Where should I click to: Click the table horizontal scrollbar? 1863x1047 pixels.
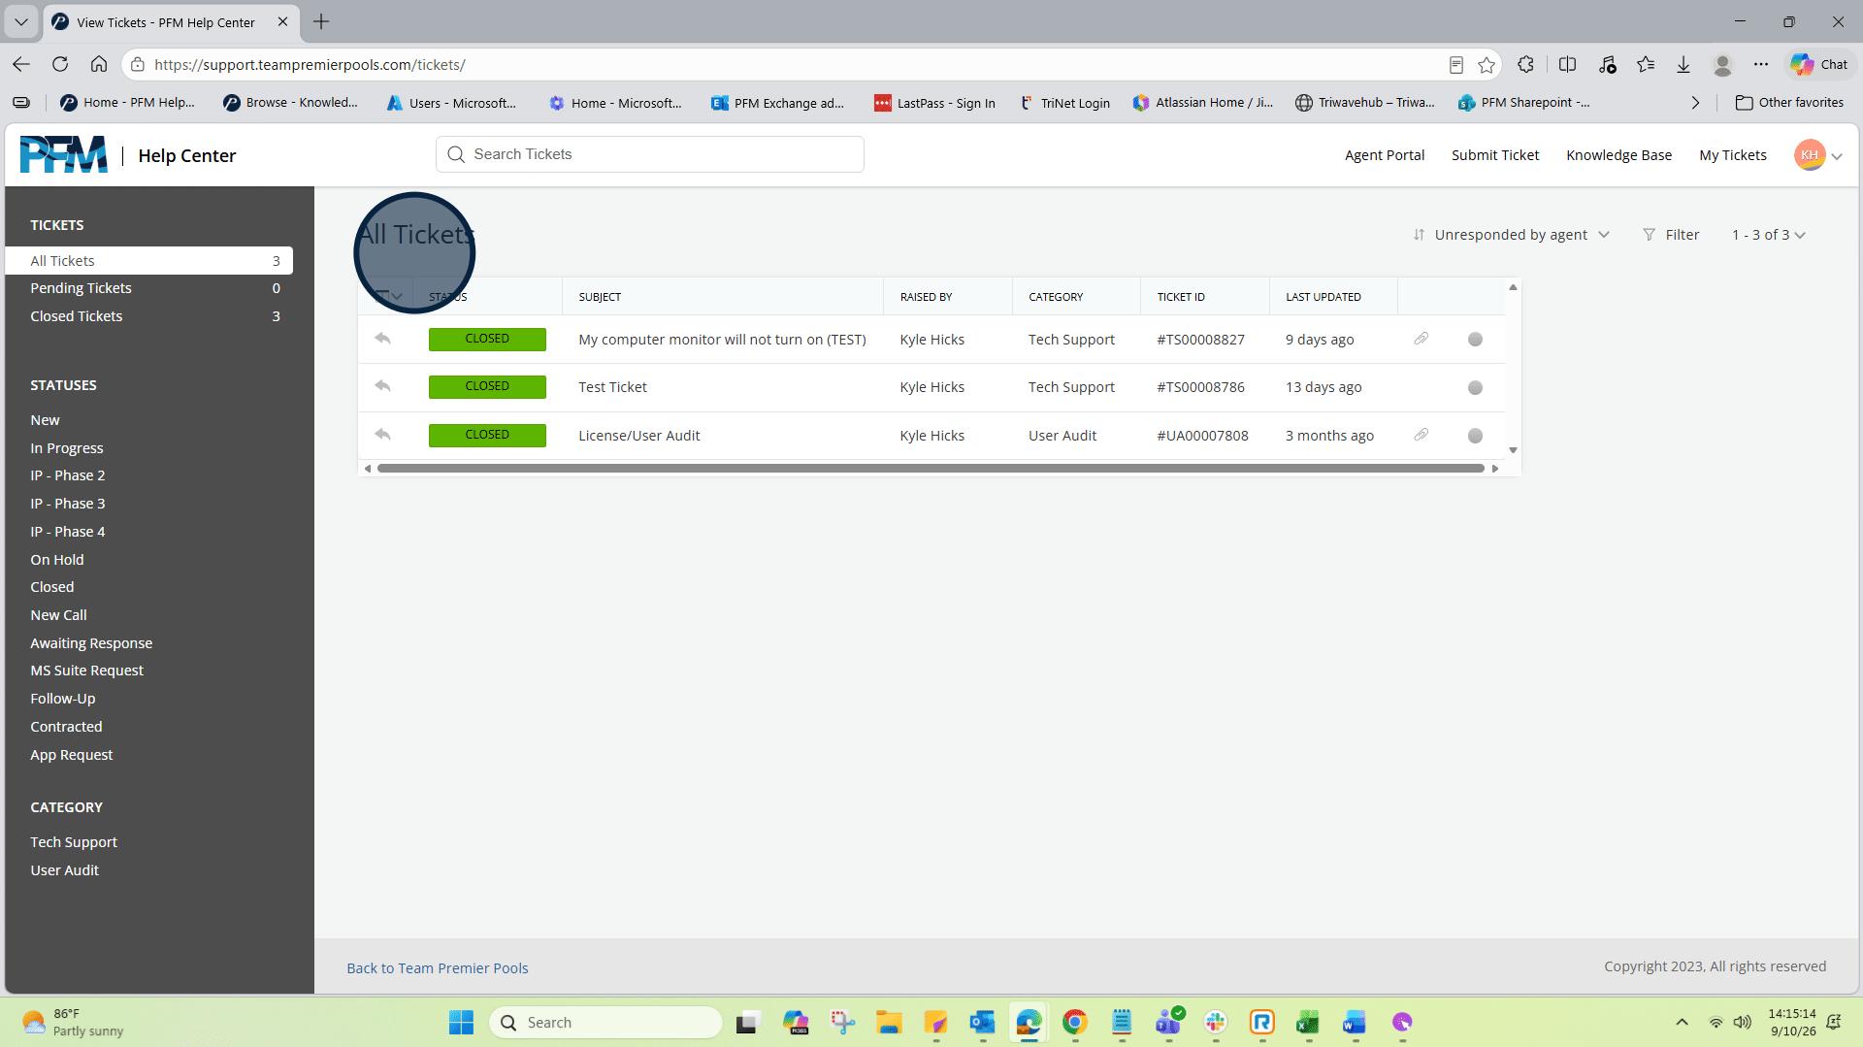931,469
